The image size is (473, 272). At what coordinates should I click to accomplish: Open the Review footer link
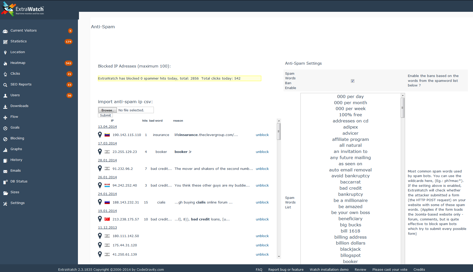point(360,269)
